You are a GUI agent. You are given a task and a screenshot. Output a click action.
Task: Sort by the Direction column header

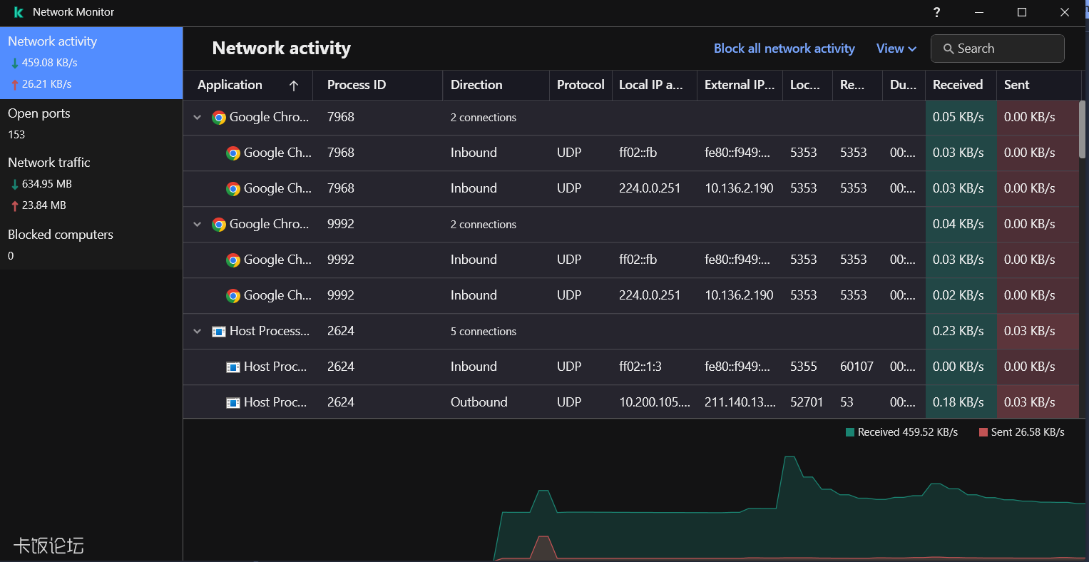coord(496,85)
